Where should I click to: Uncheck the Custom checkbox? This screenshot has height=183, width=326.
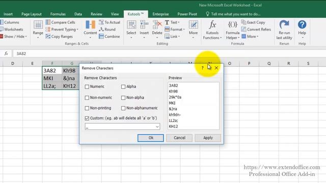pyautogui.click(x=87, y=118)
